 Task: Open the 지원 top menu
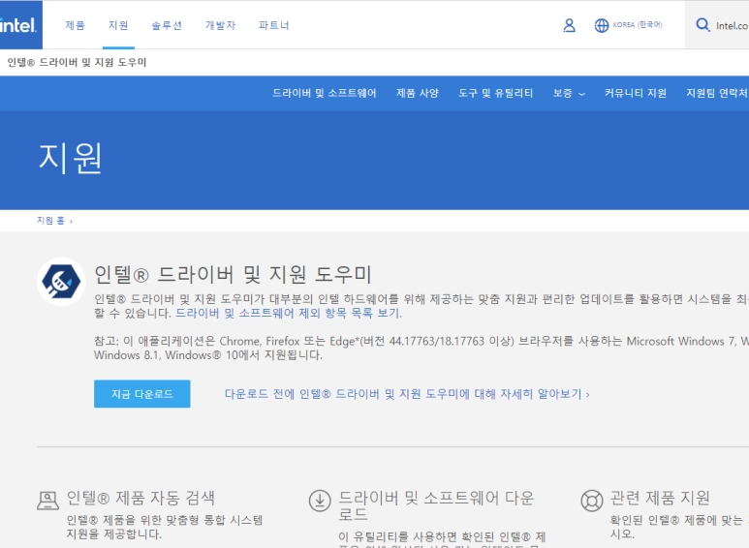118,25
